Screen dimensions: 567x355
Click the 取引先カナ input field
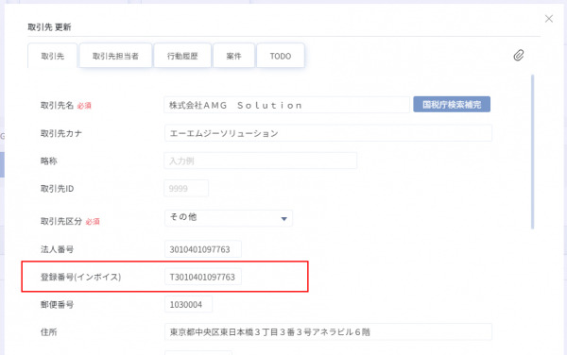tap(328, 133)
